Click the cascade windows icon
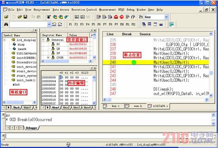 [x=144, y=24]
